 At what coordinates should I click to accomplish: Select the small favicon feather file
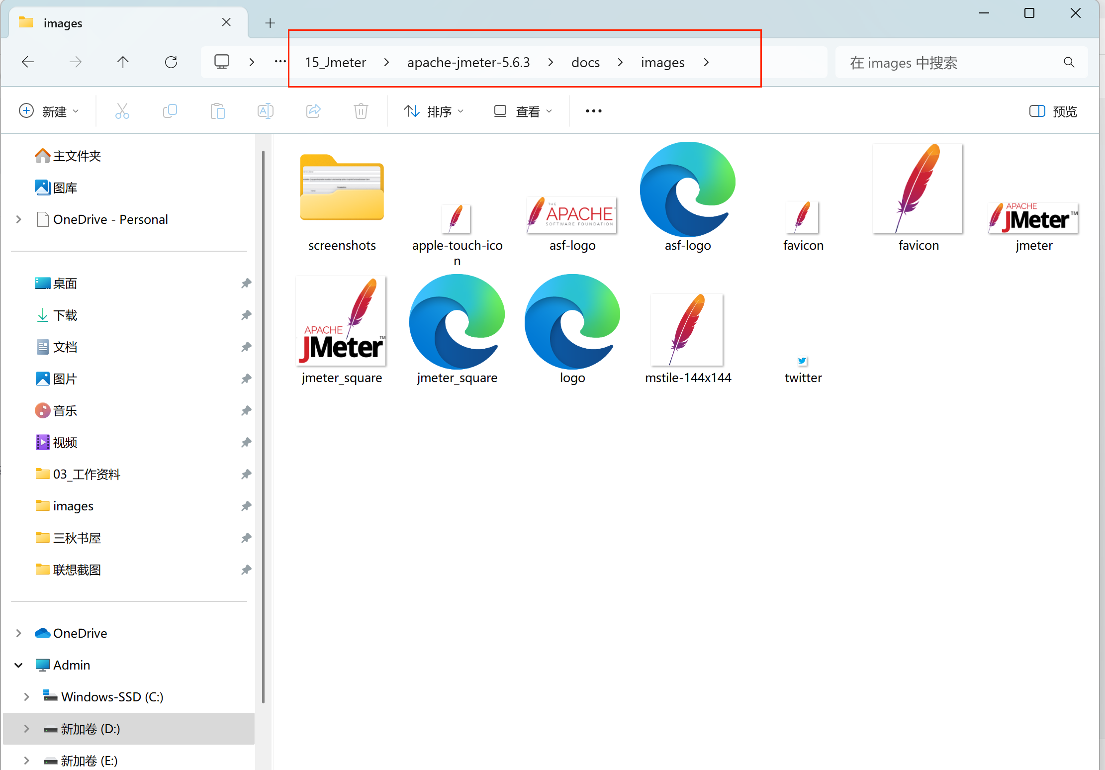tap(803, 226)
